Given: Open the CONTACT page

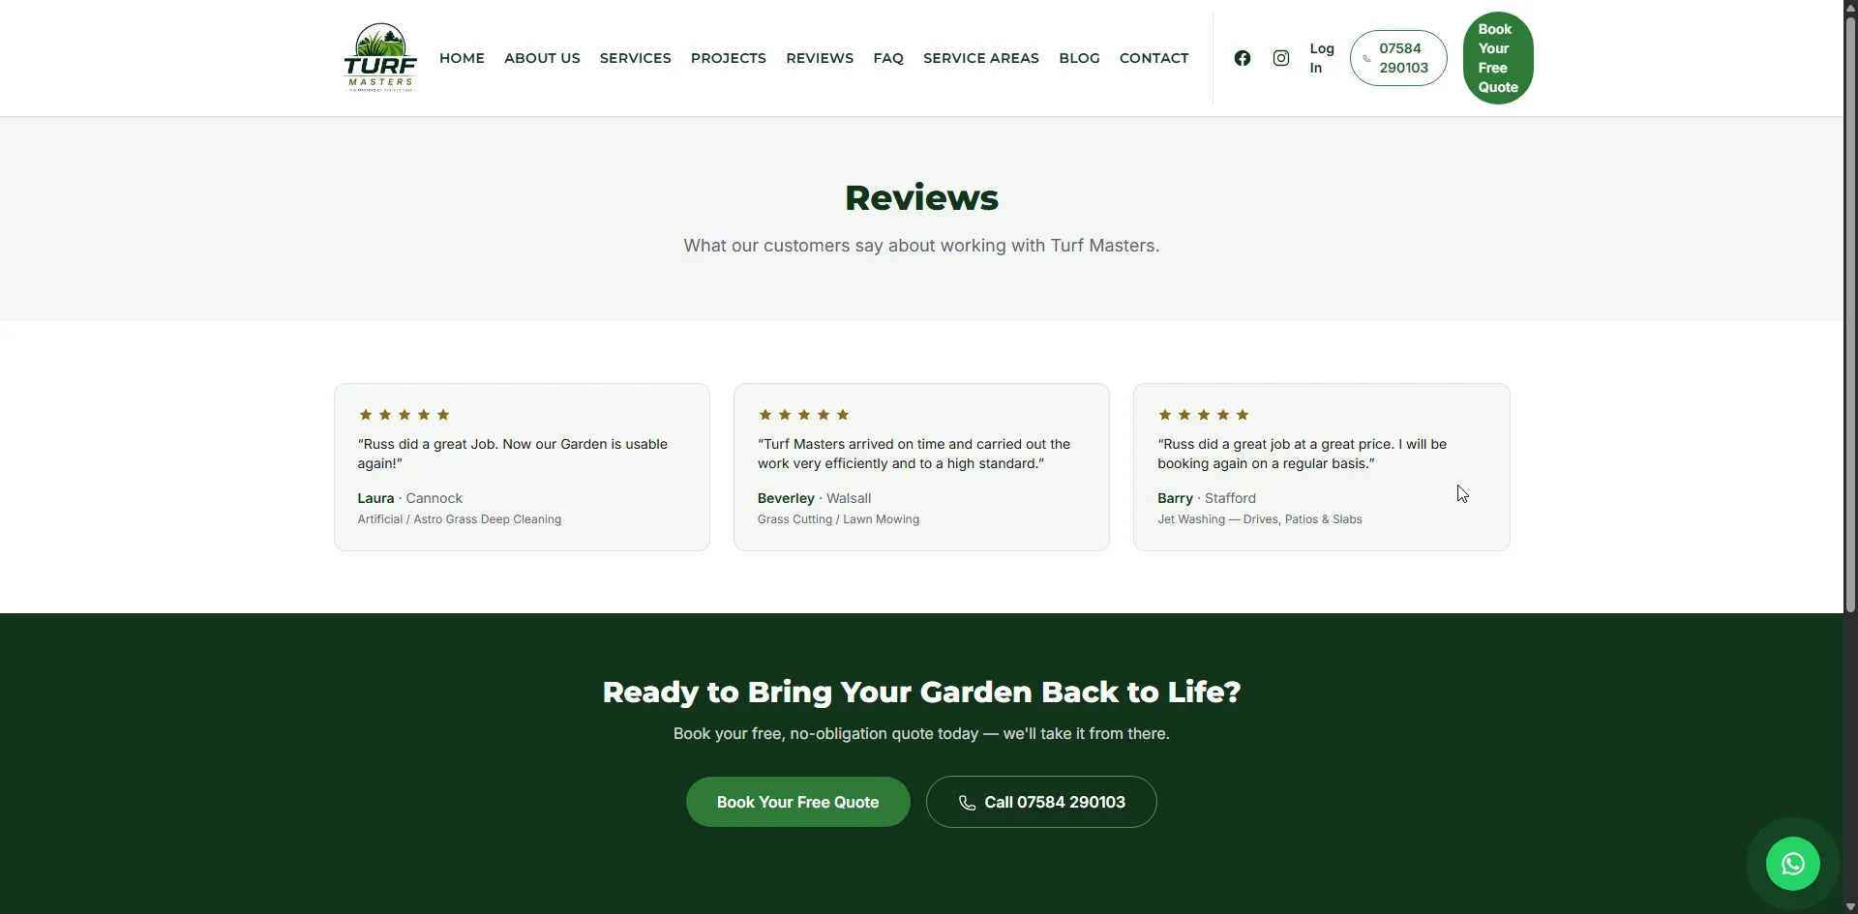Looking at the screenshot, I should click(x=1154, y=58).
